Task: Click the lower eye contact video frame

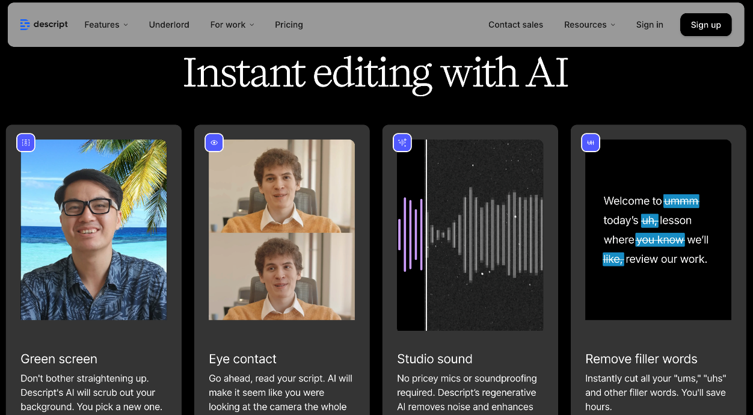Action: pos(281,277)
